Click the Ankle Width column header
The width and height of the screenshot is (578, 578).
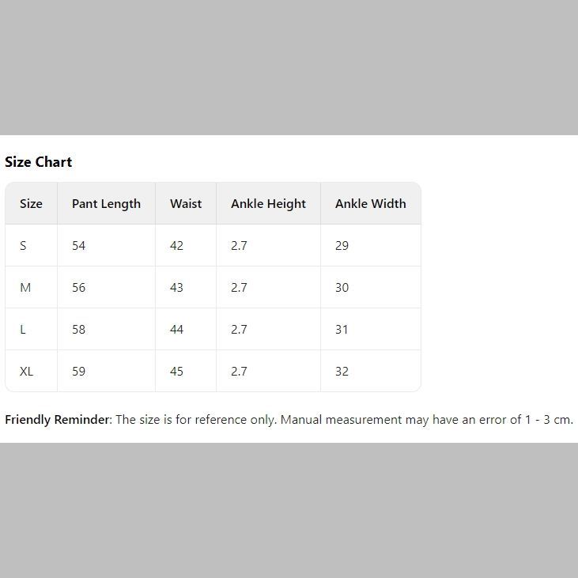coord(370,204)
